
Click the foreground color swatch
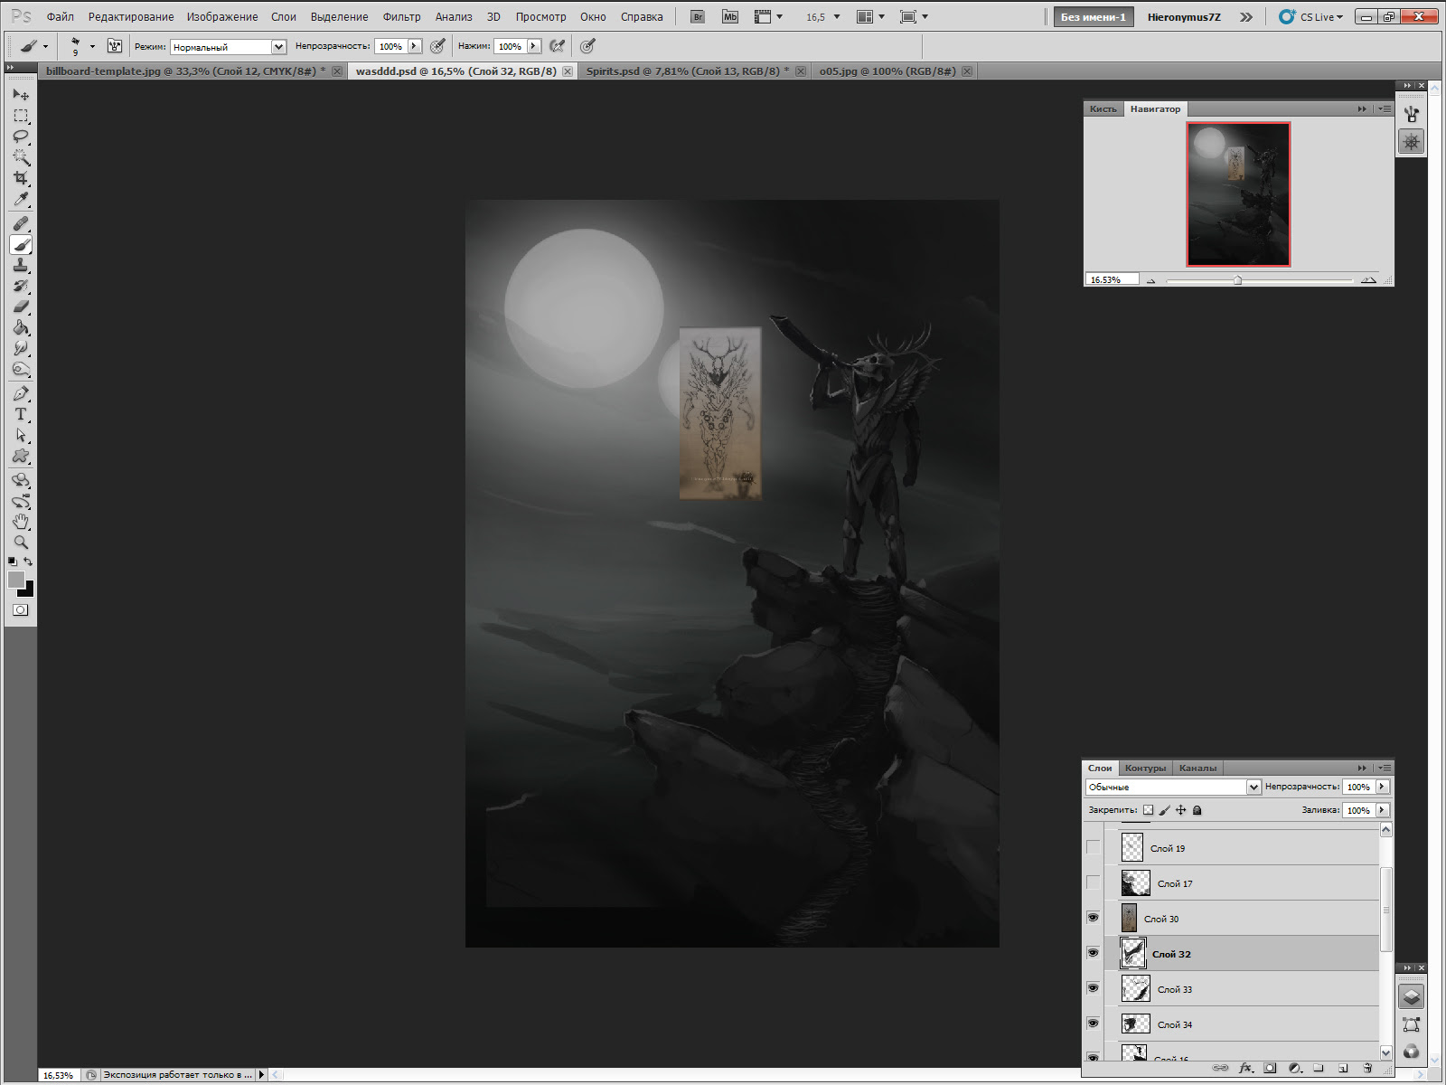pos(15,580)
